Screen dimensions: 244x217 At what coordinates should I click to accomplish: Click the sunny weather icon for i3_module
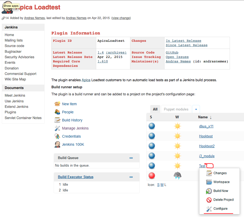(x=178, y=156)
